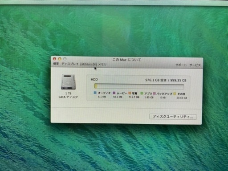228x171 pixels.
Task: Open the サービス link
Action: click(x=195, y=65)
